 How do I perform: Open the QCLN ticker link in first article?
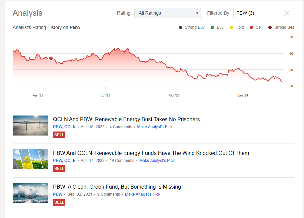point(70,127)
